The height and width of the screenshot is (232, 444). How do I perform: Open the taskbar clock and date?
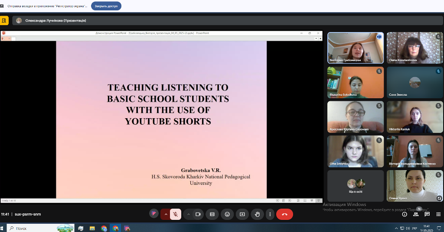[427, 229]
